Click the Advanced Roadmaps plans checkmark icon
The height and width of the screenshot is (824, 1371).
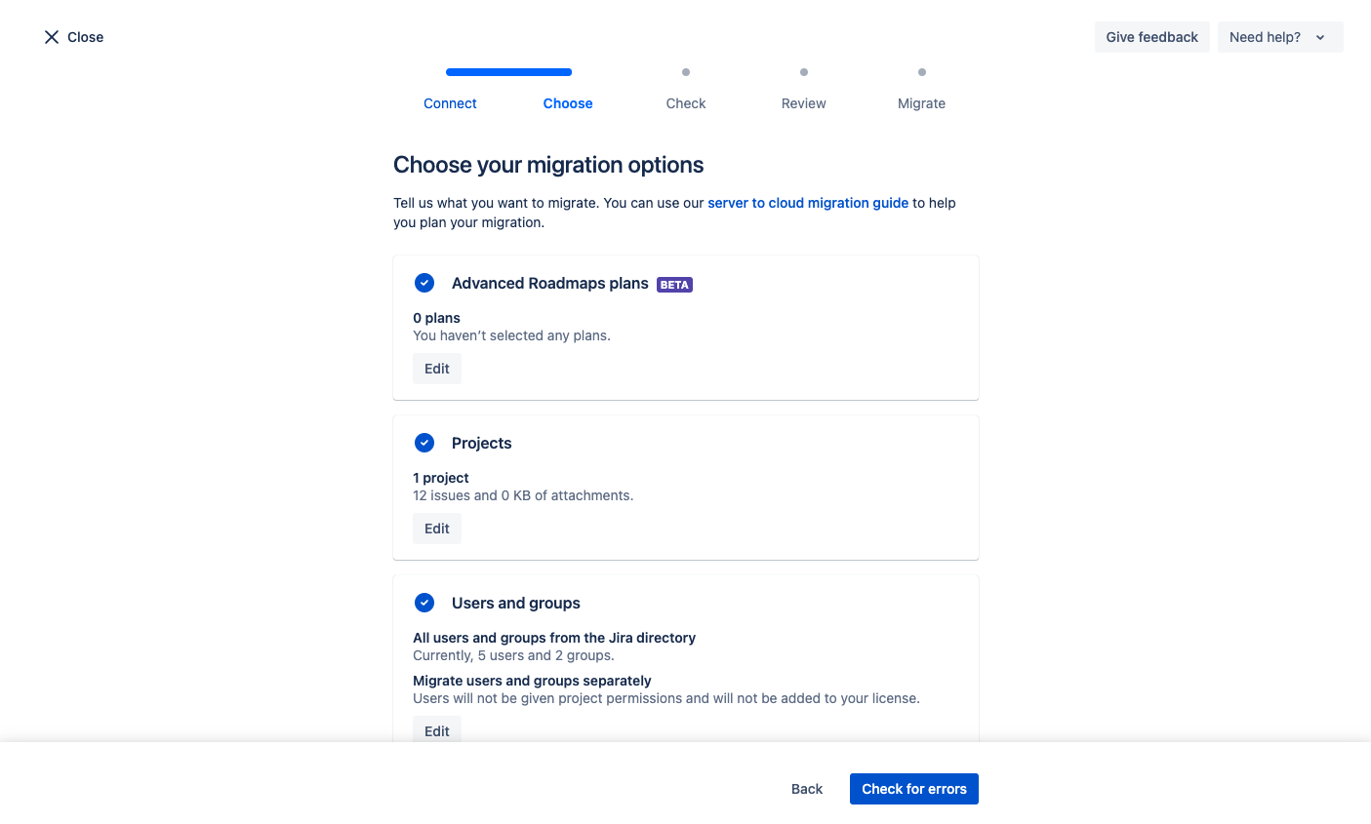424,283
